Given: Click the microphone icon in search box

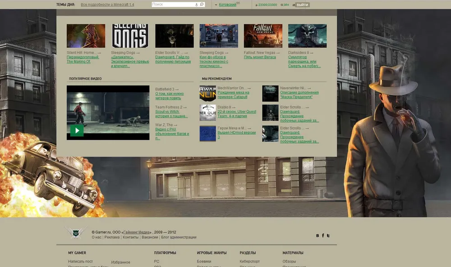Looking at the screenshot, I should click(x=196, y=5).
